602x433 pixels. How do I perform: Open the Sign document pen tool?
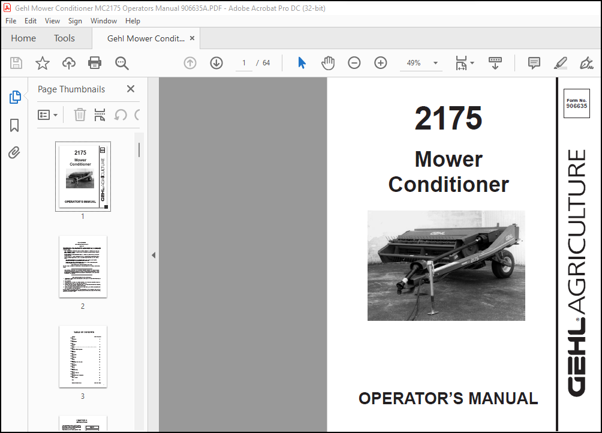click(586, 63)
